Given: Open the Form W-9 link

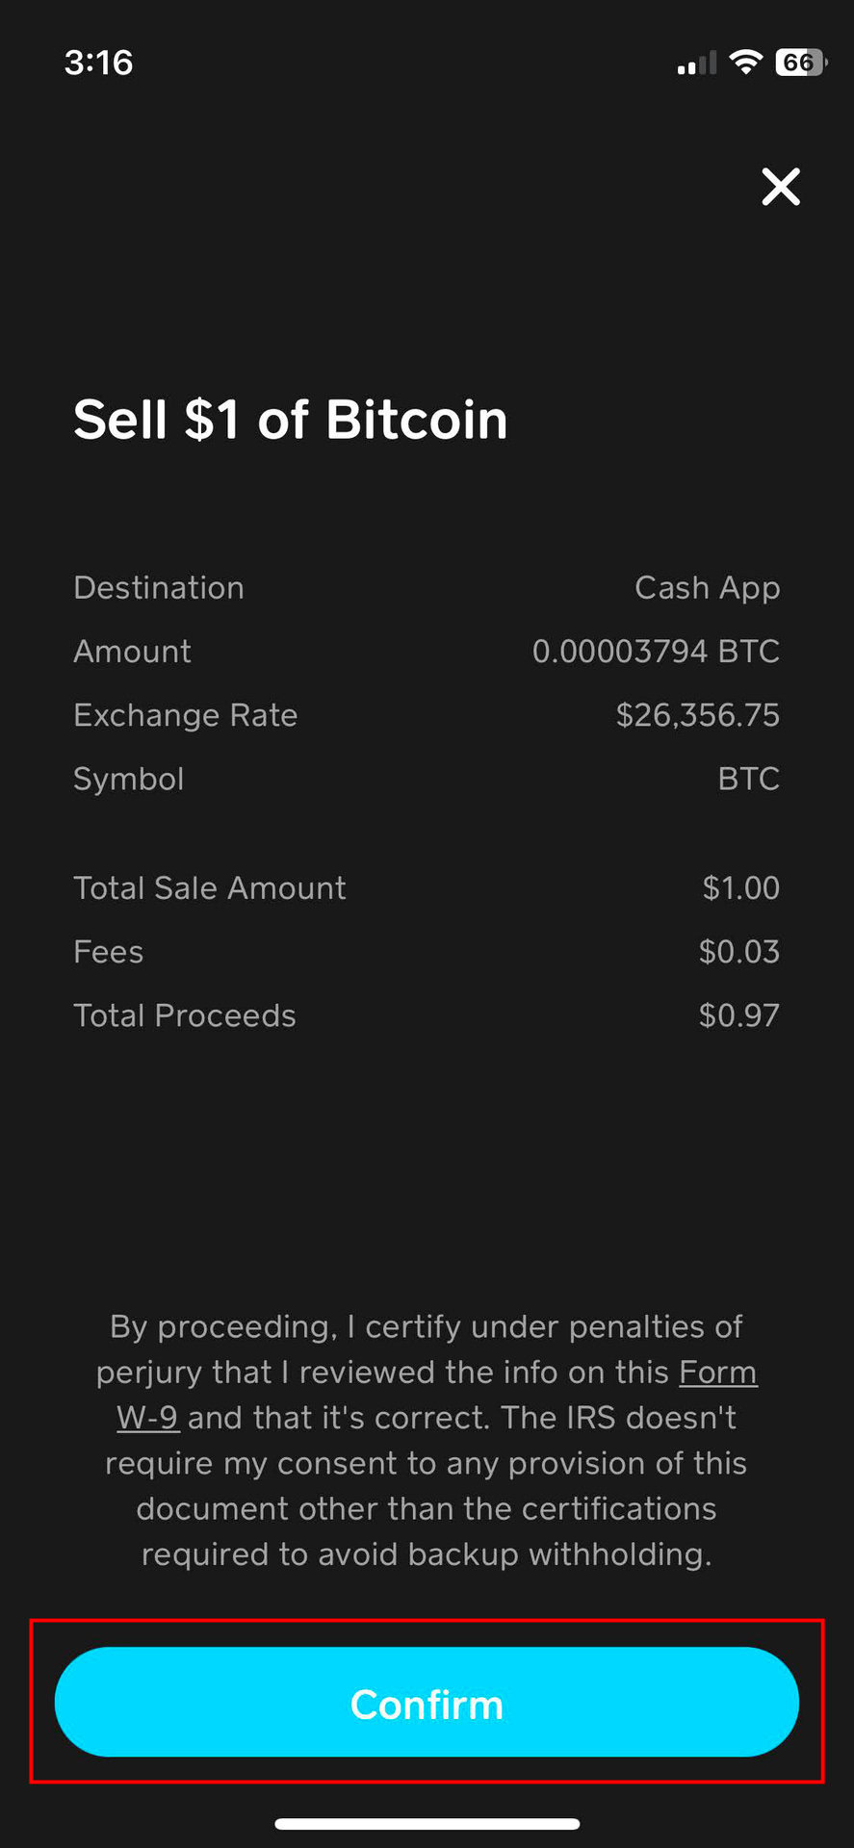Looking at the screenshot, I should click(717, 1373).
